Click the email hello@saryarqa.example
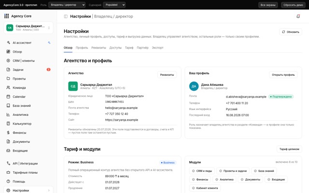 pyautogui.click(x=121, y=108)
